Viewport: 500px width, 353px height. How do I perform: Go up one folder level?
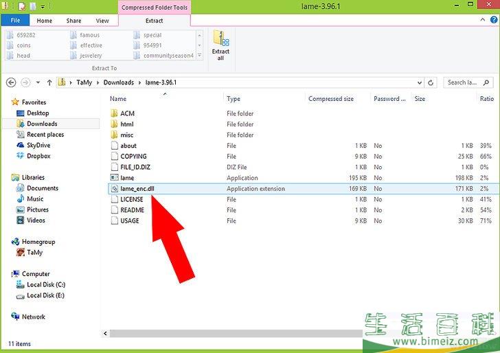click(x=49, y=82)
